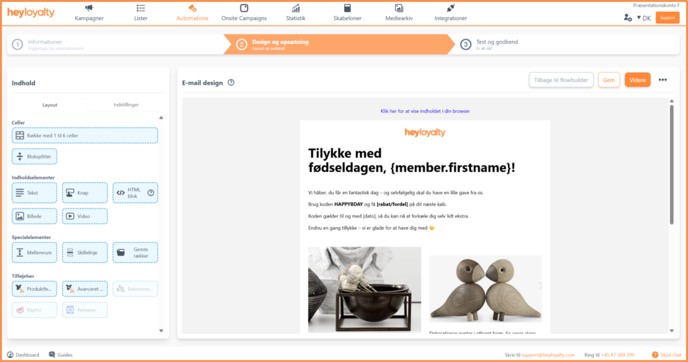Open the DK language dropdown
The width and height of the screenshot is (688, 362).
coord(644,18)
